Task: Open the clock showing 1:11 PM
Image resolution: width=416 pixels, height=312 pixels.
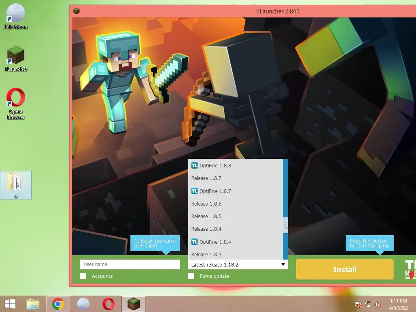Action: coord(398,304)
